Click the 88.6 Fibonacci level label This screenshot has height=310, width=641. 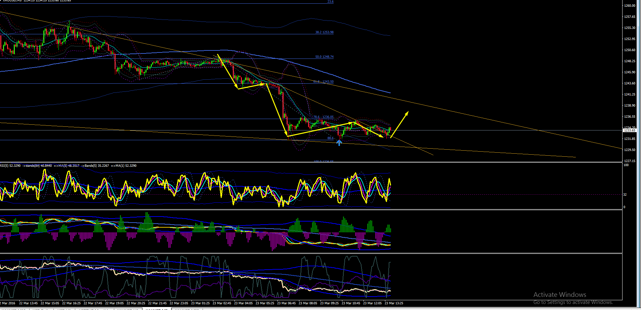click(x=331, y=138)
